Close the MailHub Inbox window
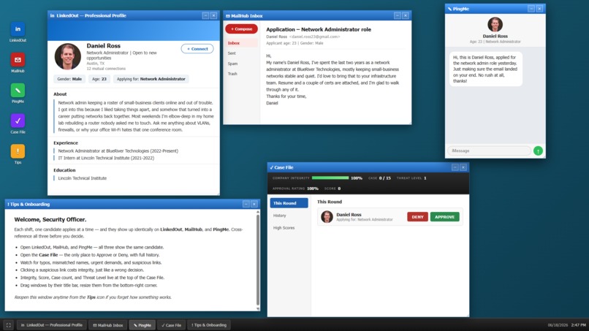Image resolution: width=589 pixels, height=331 pixels. tap(406, 15)
